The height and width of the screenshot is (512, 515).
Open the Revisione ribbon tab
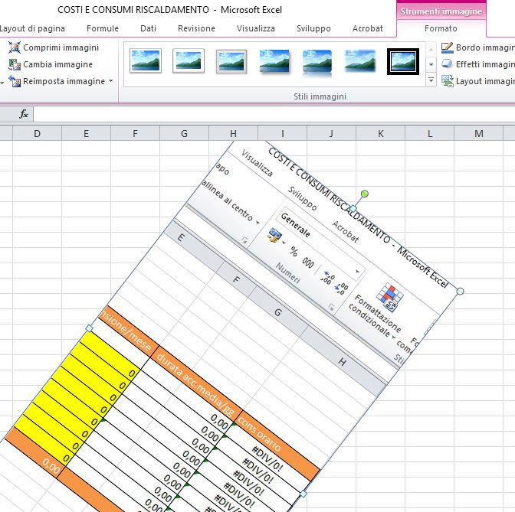(196, 28)
